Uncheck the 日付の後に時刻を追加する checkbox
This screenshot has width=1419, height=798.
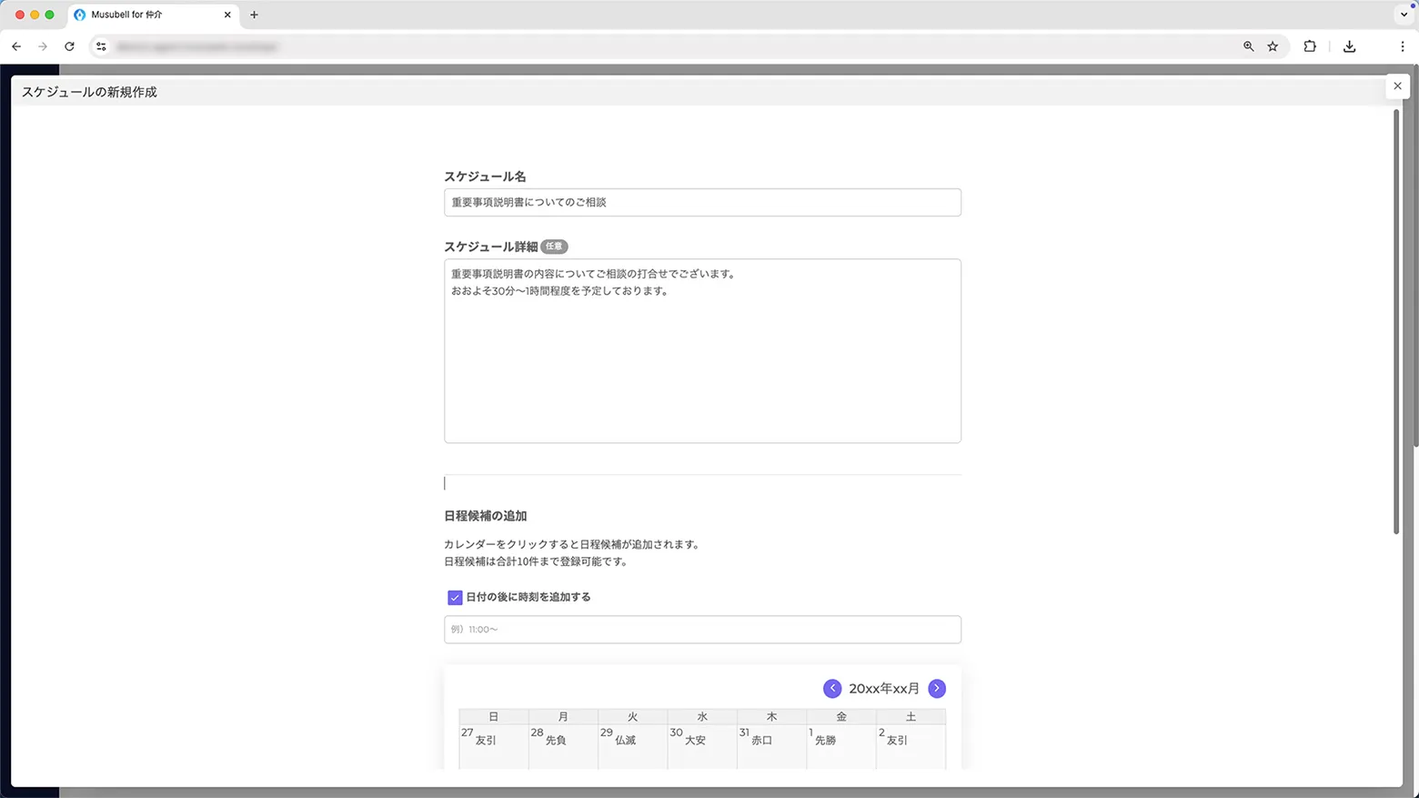[x=455, y=597]
